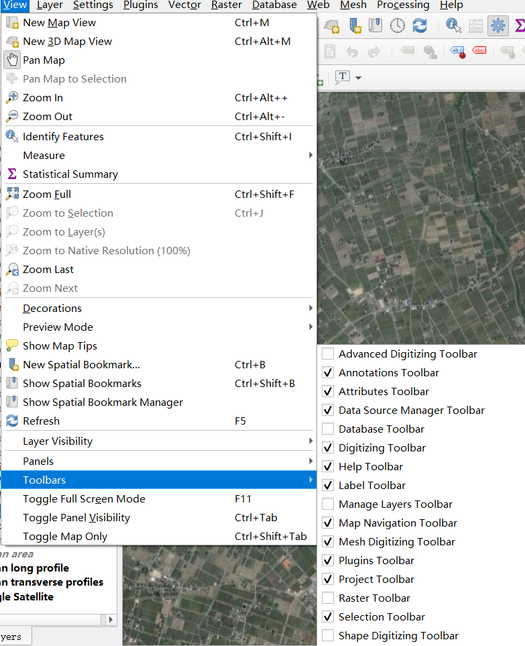Click the New 3D Map View toolbar icon
The image size is (525, 646).
331,26
